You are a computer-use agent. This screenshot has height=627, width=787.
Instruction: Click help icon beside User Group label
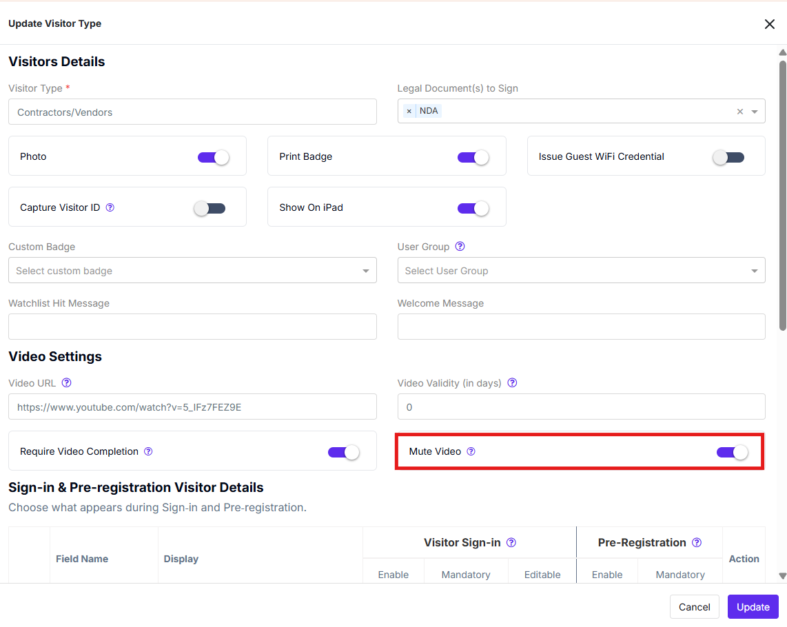point(460,247)
